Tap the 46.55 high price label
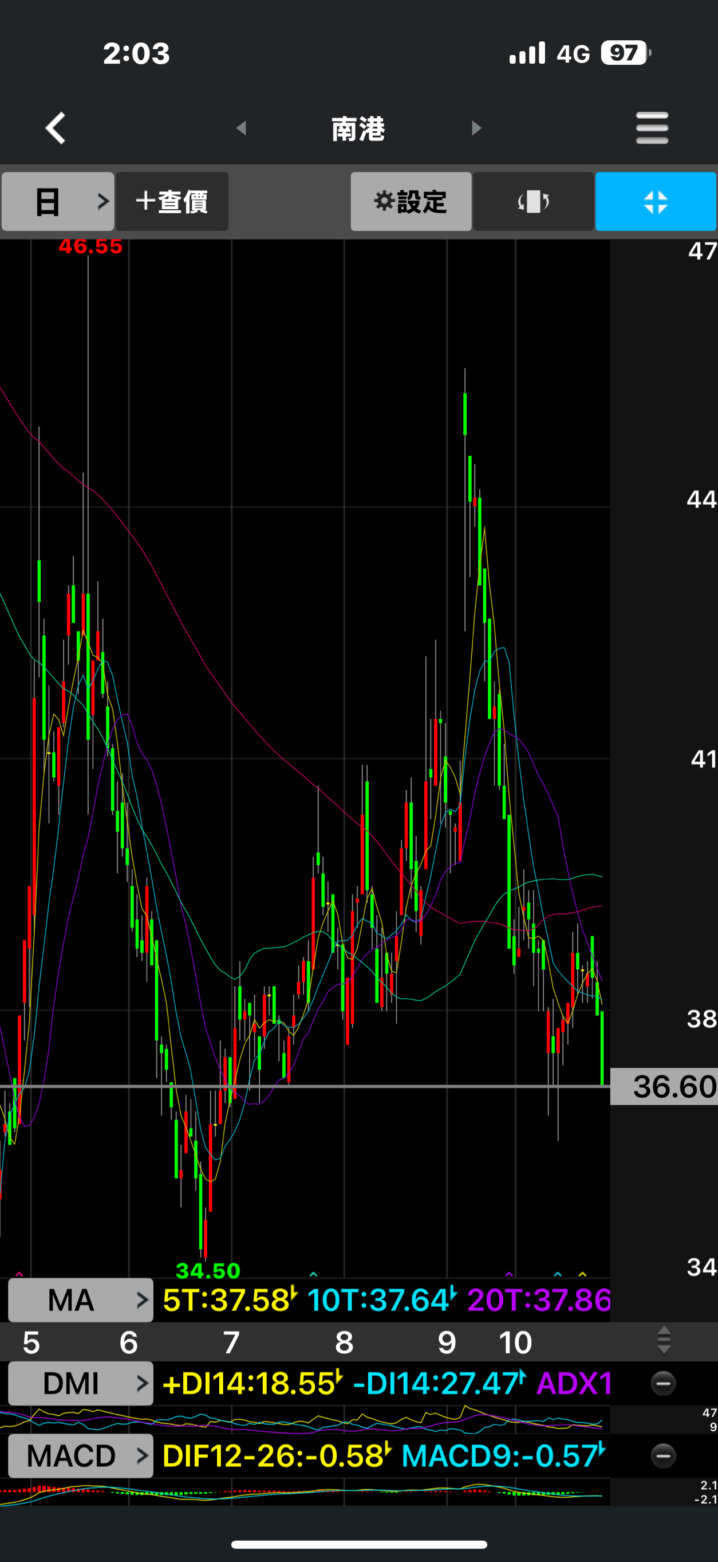 90,246
